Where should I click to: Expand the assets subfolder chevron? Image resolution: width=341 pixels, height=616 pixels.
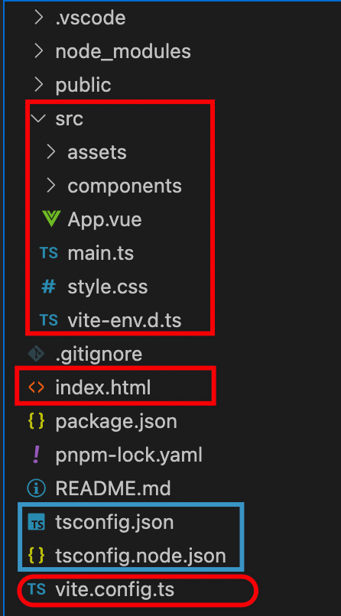[x=50, y=152]
